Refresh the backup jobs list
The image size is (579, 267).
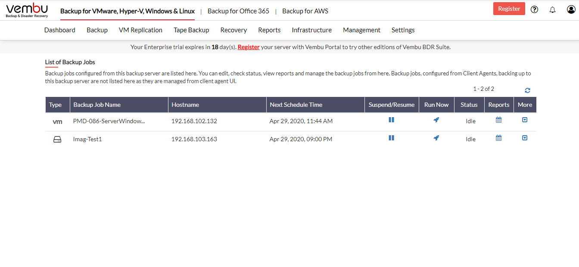click(527, 90)
